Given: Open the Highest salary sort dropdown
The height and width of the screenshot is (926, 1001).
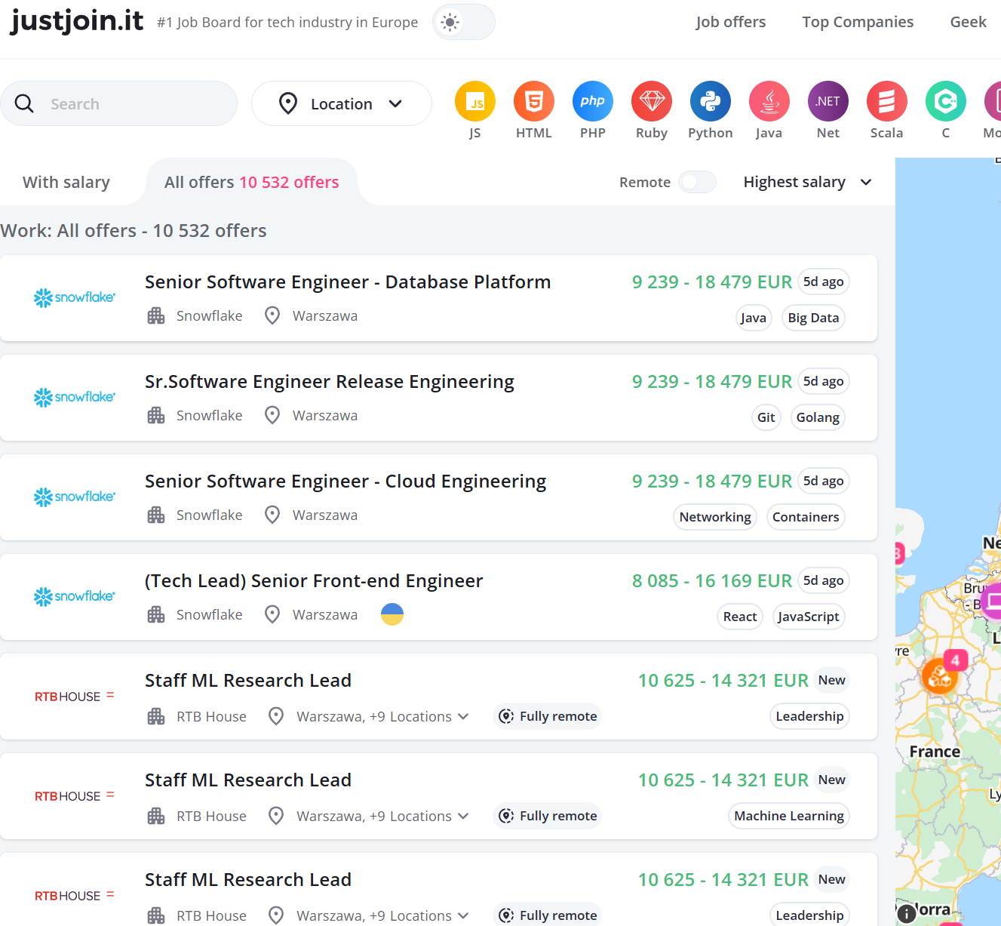Looking at the screenshot, I should [808, 182].
